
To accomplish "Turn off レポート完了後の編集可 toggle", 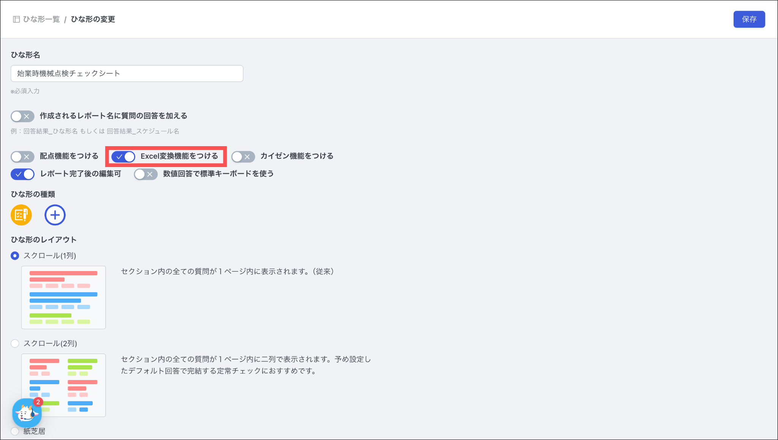I will tap(22, 174).
